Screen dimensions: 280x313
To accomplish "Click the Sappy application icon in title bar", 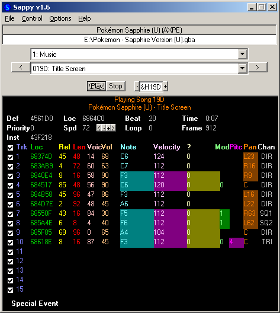I will (x=7, y=7).
